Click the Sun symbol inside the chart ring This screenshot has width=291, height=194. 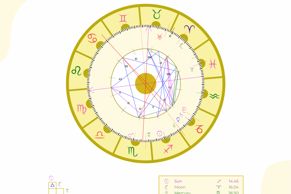[160, 134]
